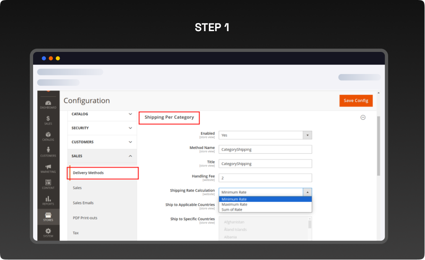Image resolution: width=425 pixels, height=260 pixels.
Task: Open the Sales dollar icon in sidebar
Action: [48, 120]
